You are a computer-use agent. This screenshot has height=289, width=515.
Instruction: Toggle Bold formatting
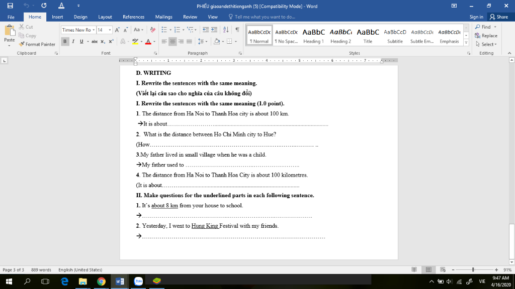point(65,41)
